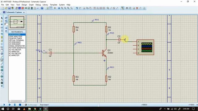
Task: Open the Tool menu
Action: tap(18, 5)
